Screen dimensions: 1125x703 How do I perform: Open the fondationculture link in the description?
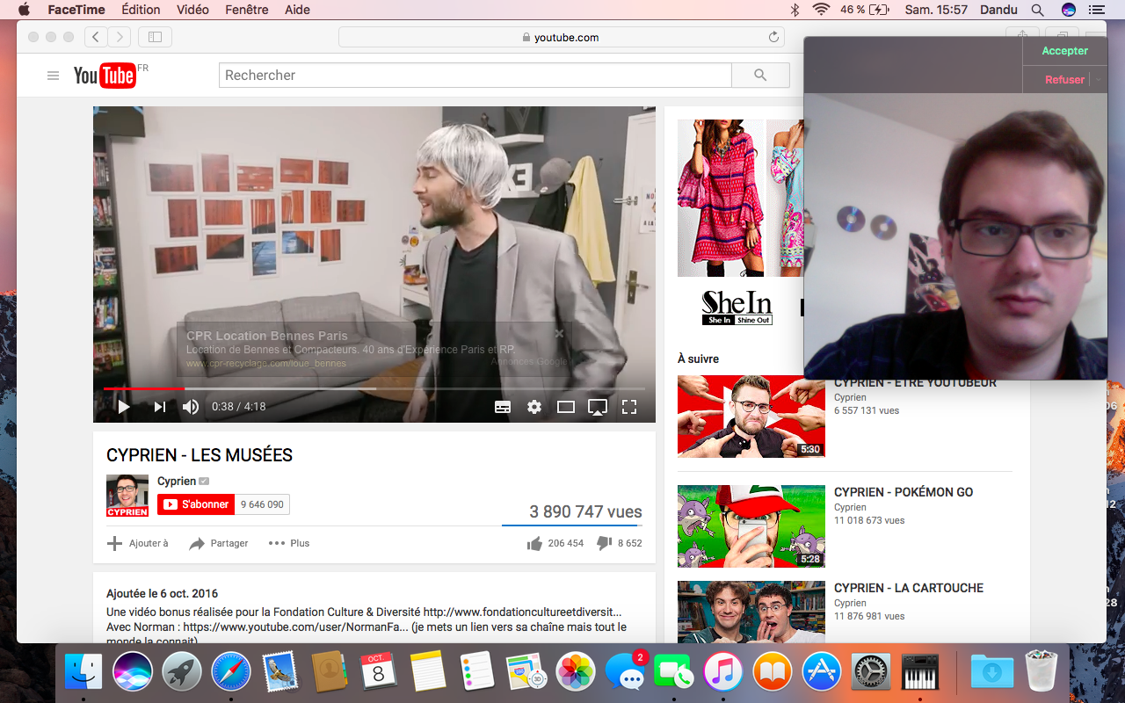[x=522, y=612]
